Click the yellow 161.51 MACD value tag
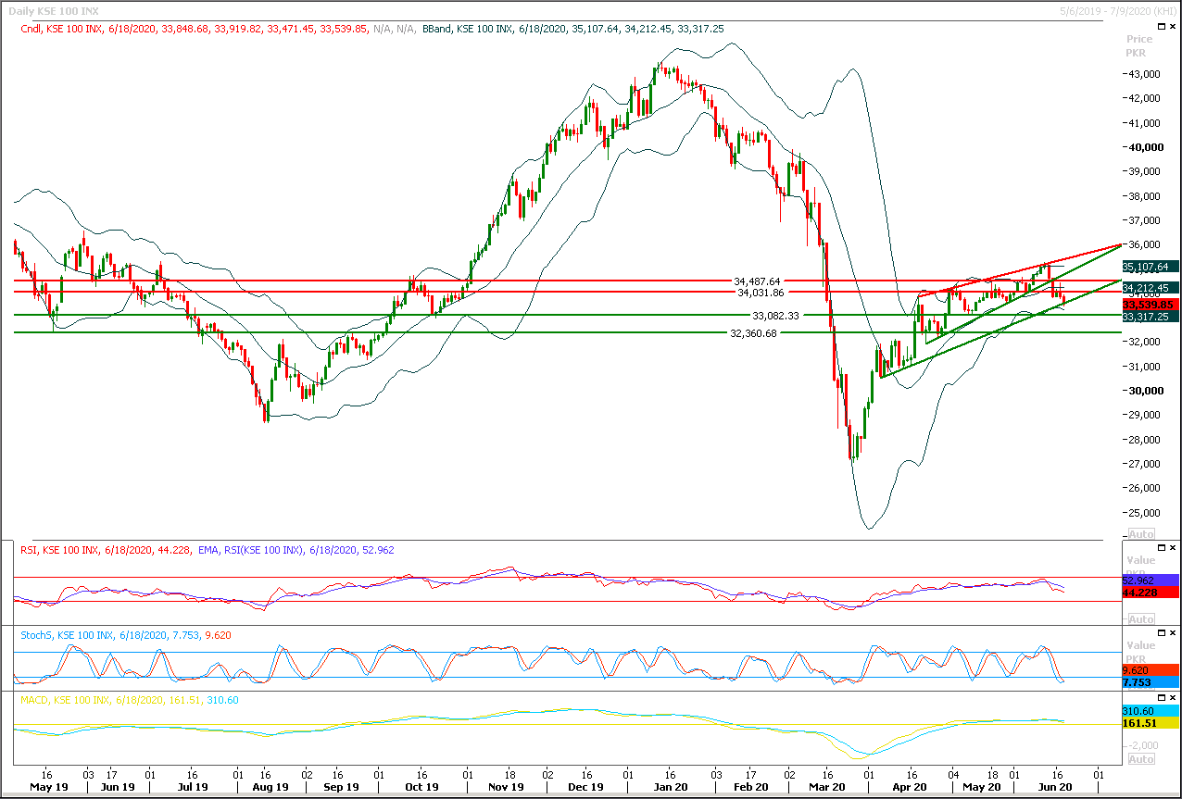Screen dimensions: 1182x799 (1151, 723)
